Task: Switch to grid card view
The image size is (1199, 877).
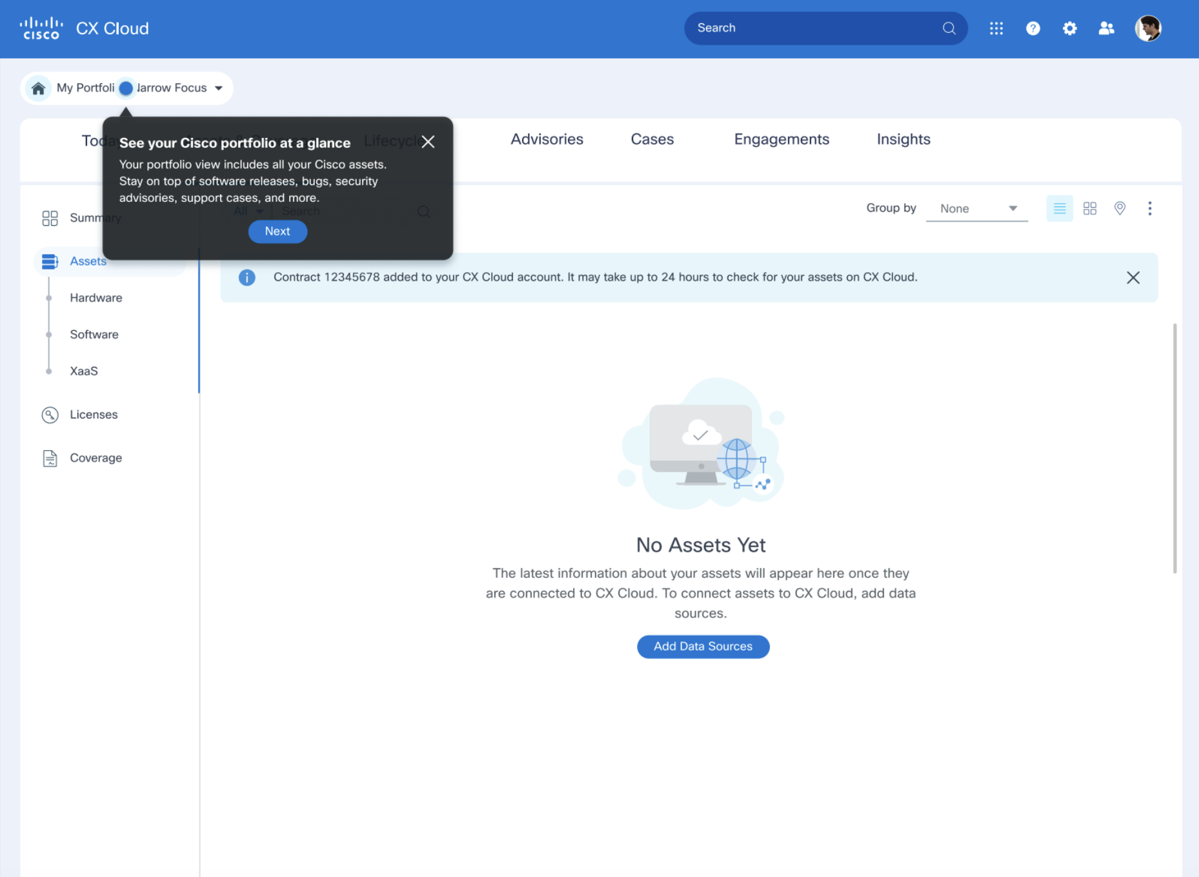Action: coord(1090,208)
